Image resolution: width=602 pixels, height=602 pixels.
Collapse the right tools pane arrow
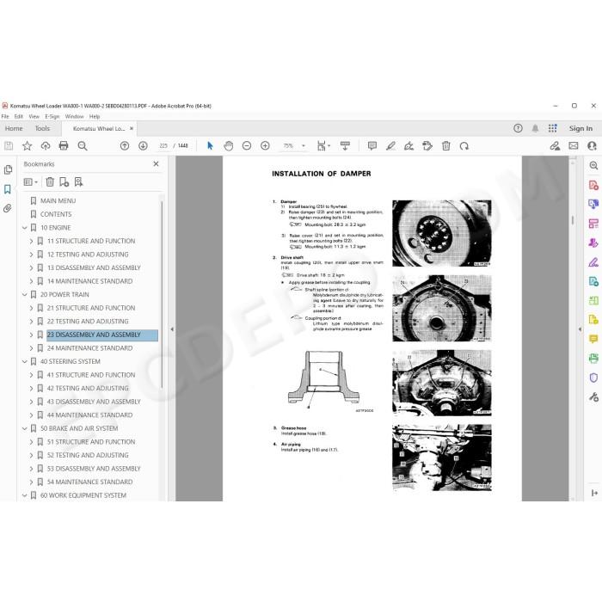pyautogui.click(x=580, y=329)
